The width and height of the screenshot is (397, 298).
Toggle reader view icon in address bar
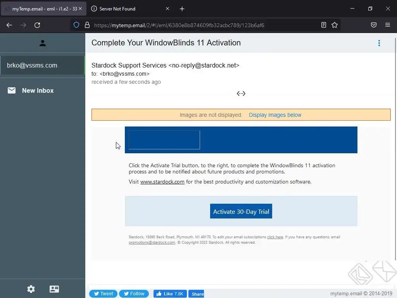point(324,25)
